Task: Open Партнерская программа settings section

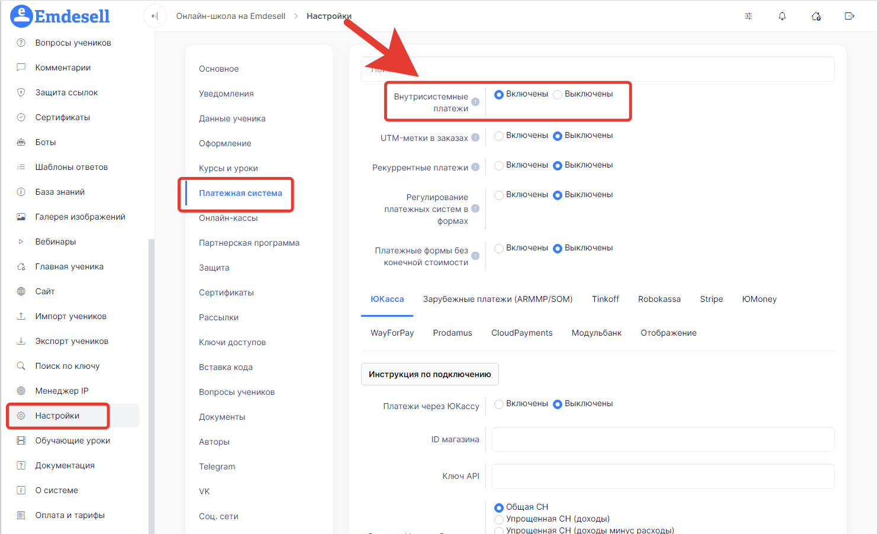Action: 249,243
